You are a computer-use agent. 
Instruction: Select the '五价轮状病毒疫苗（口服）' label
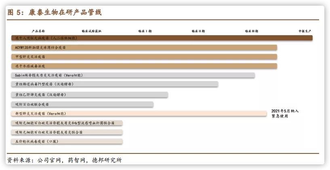37,142
